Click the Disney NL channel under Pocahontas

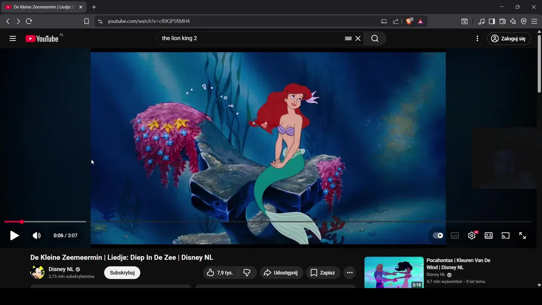tap(436, 274)
